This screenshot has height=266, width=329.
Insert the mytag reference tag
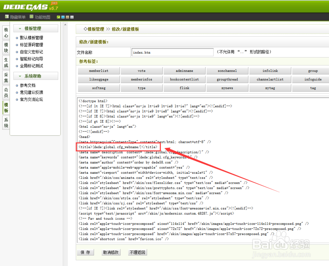tap(270, 88)
